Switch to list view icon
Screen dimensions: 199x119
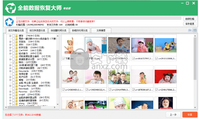click(x=190, y=30)
